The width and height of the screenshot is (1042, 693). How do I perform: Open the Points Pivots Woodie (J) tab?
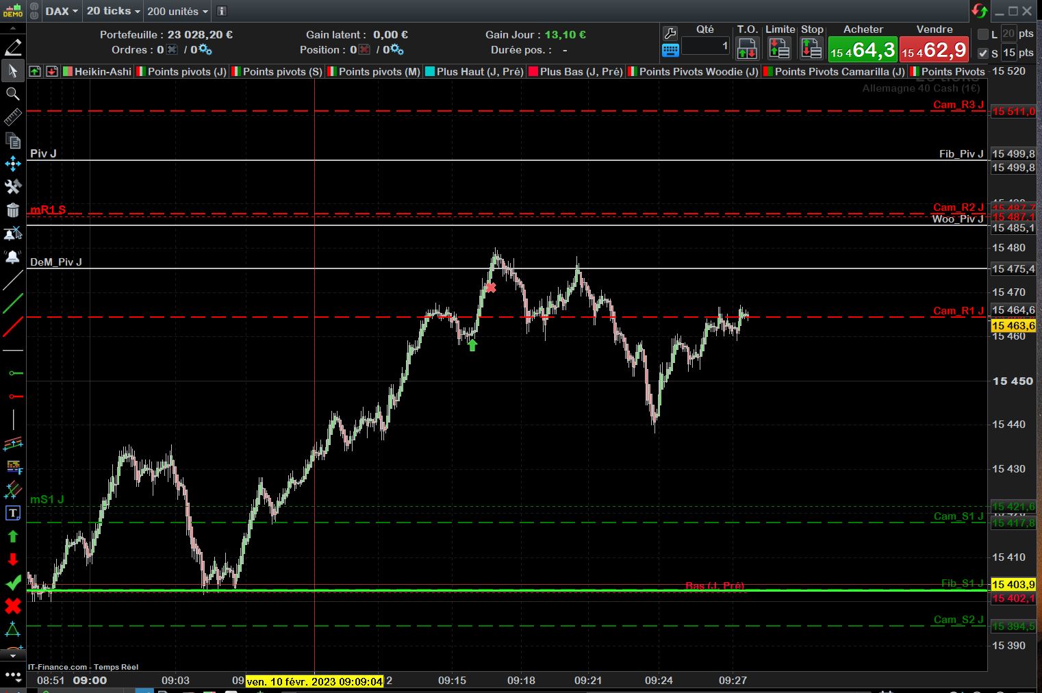(x=693, y=71)
